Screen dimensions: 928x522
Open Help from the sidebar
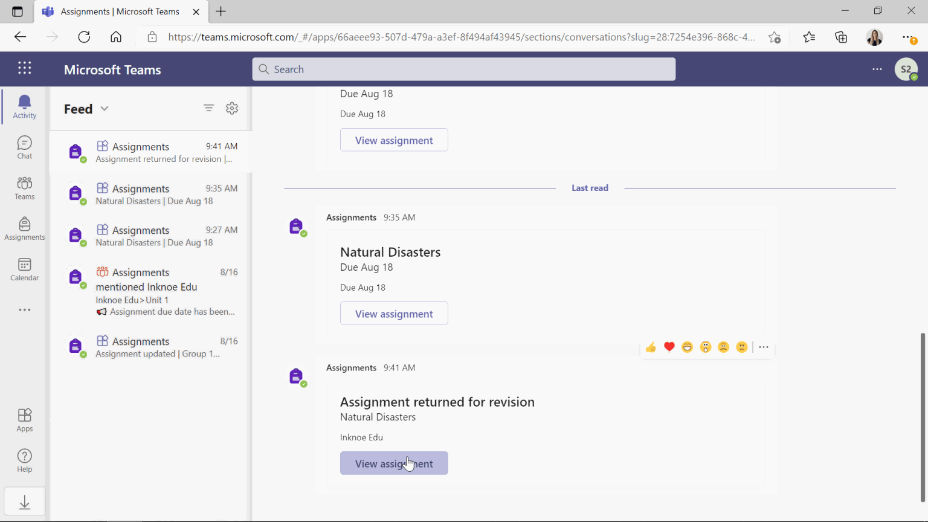point(24,460)
